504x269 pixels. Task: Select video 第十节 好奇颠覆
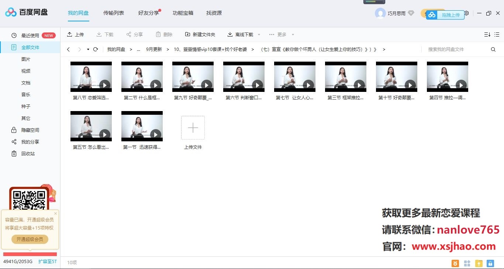click(x=397, y=77)
